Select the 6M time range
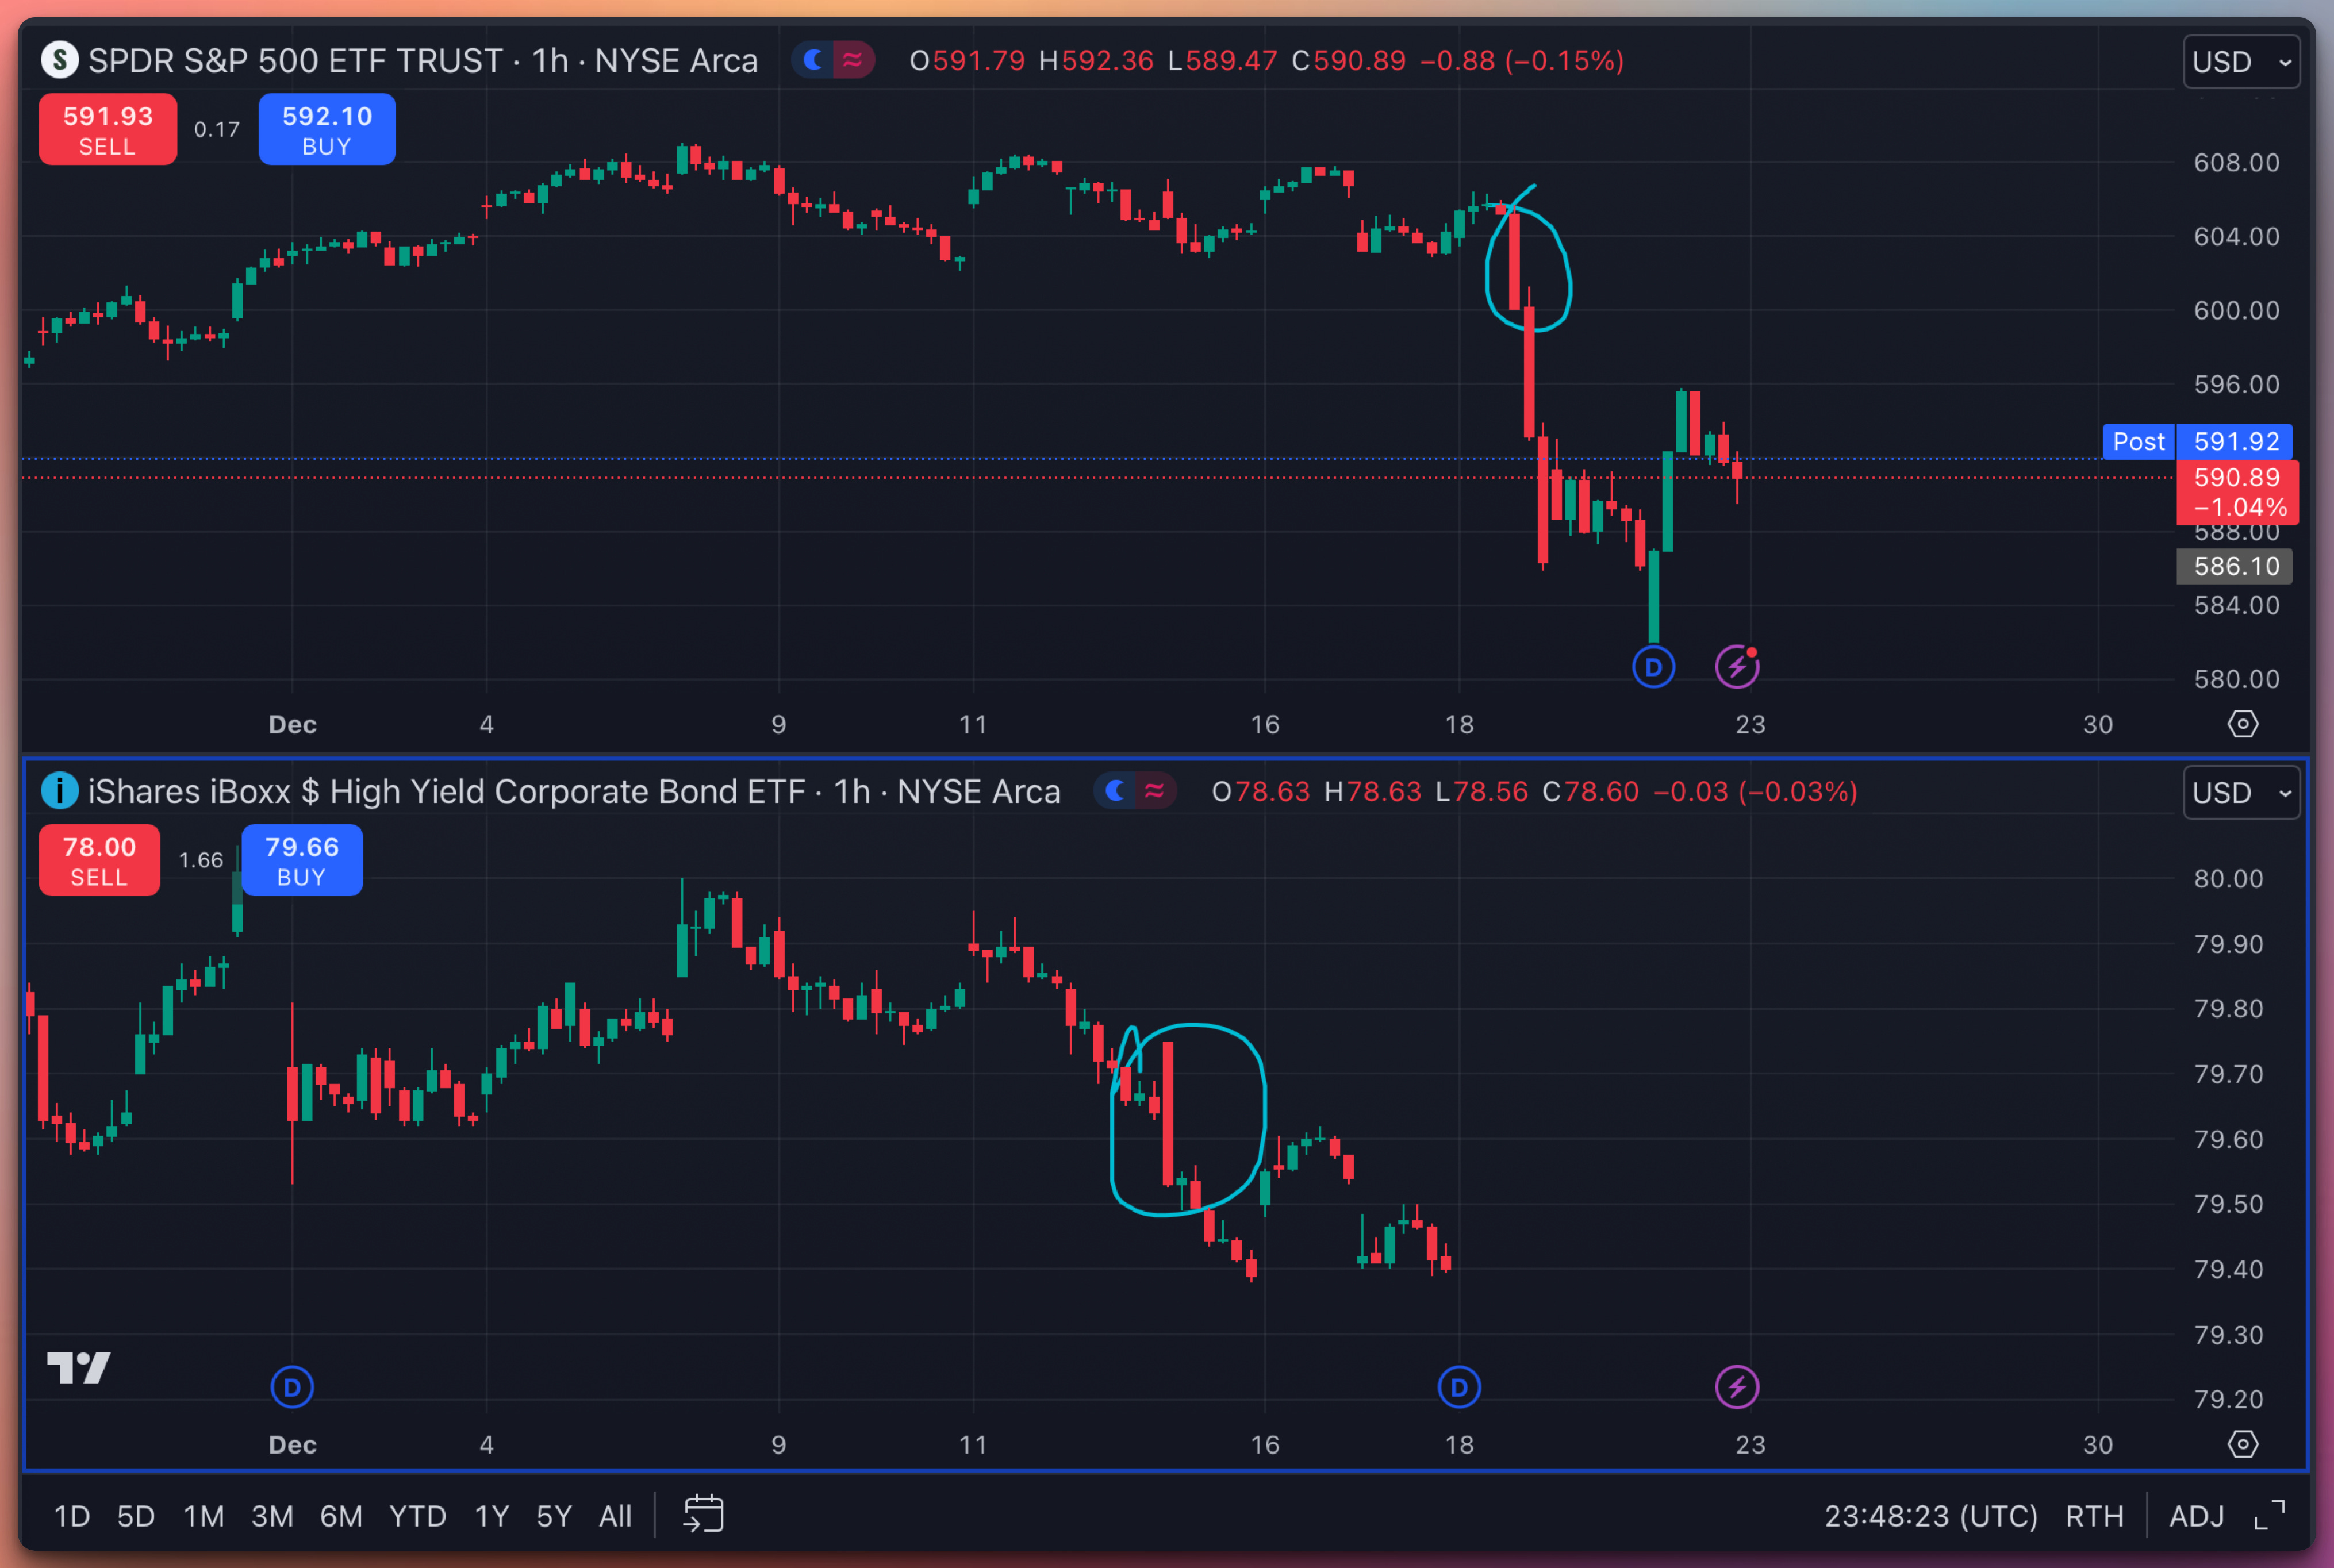Image resolution: width=2334 pixels, height=1568 pixels. click(x=341, y=1516)
